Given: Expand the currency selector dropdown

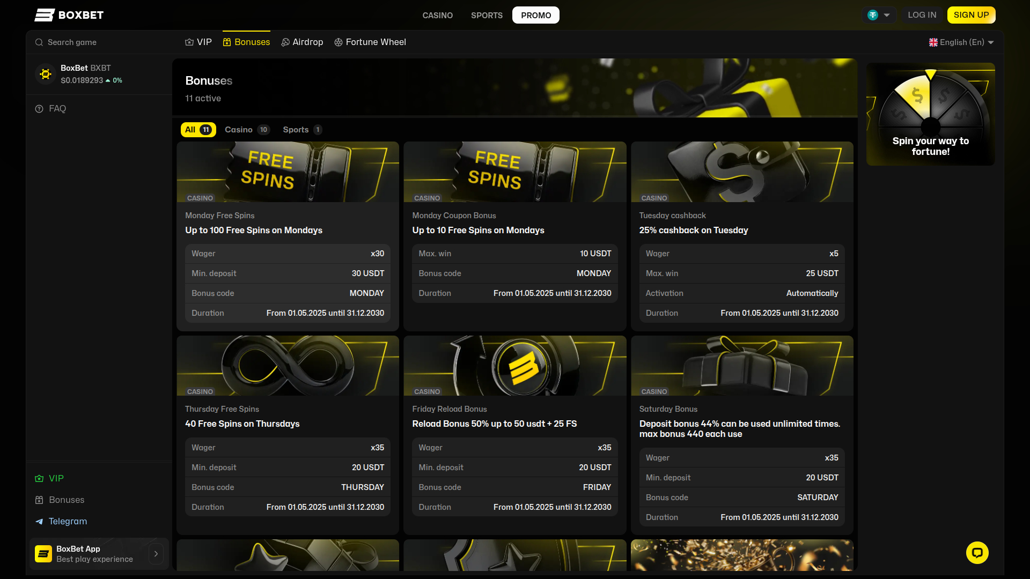Looking at the screenshot, I should pyautogui.click(x=879, y=15).
